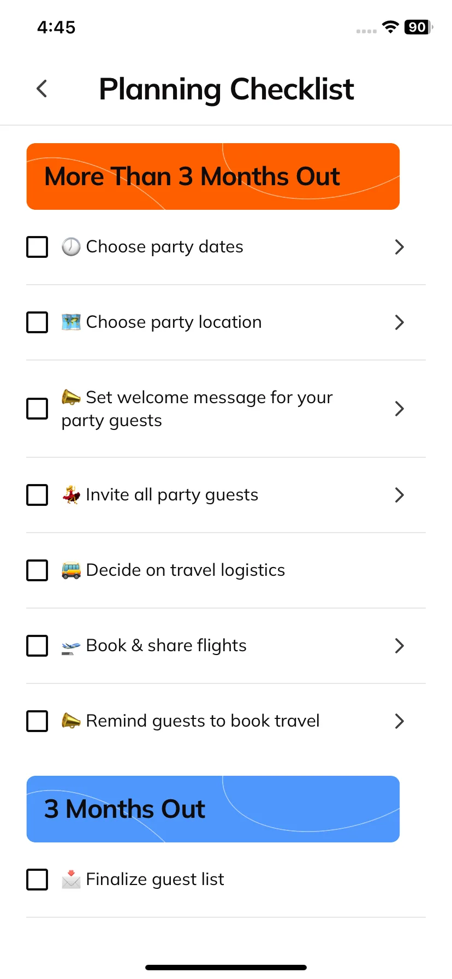Tap the megaphone emoji next to Set welcome message

tap(71, 397)
